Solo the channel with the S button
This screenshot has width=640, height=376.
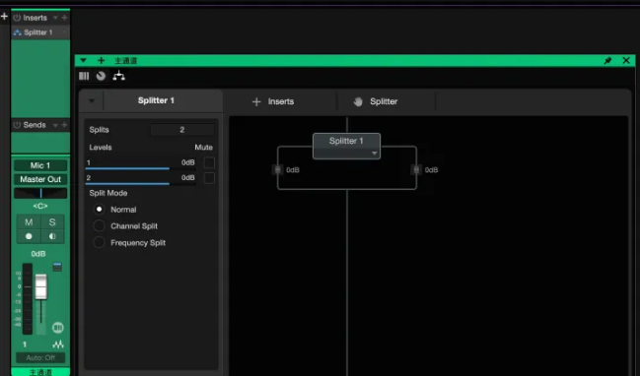[52, 222]
